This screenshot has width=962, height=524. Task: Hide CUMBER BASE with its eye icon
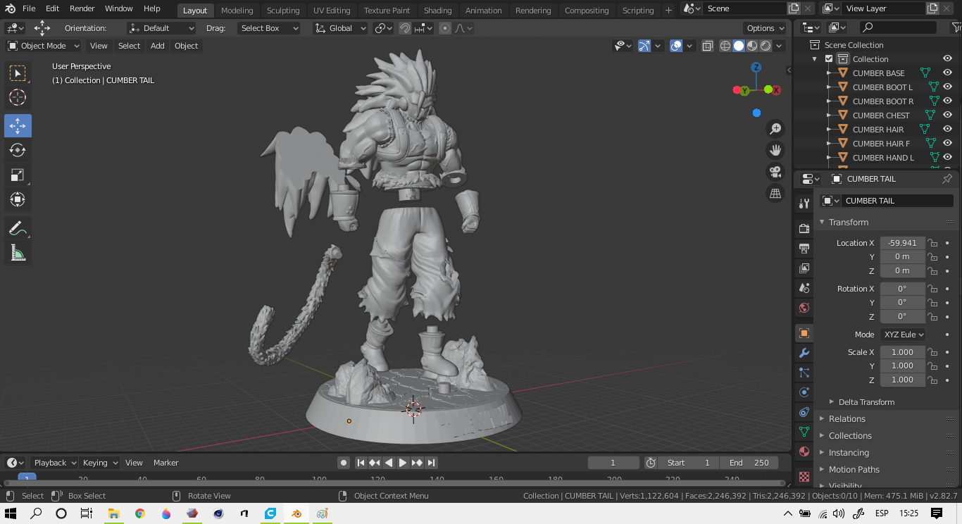947,73
